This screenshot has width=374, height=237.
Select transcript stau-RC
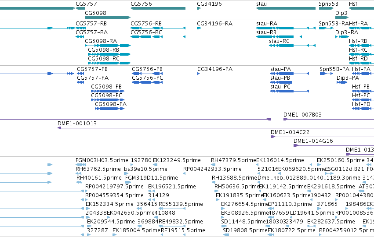pyautogui.click(x=279, y=41)
